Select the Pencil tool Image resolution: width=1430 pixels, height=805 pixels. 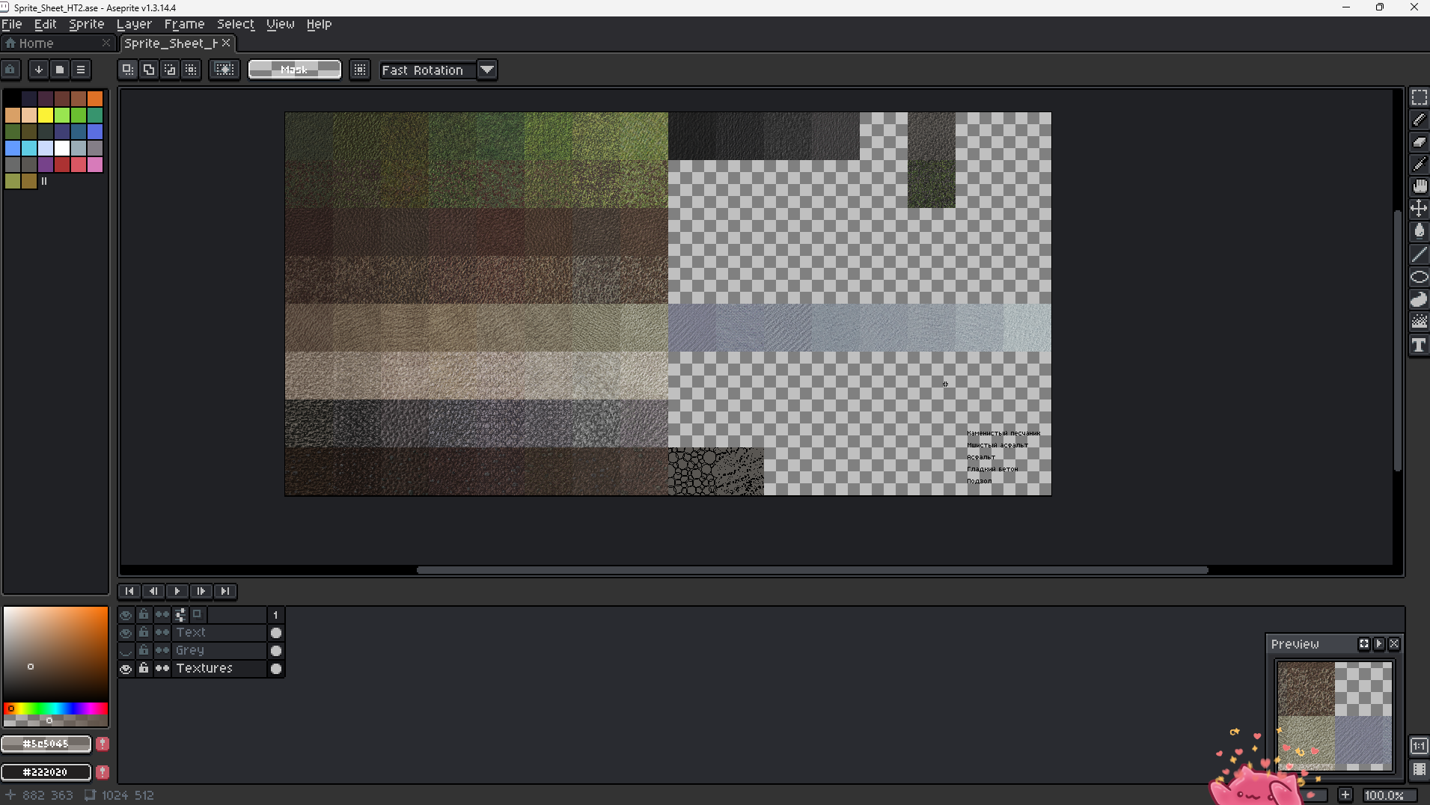(x=1420, y=119)
